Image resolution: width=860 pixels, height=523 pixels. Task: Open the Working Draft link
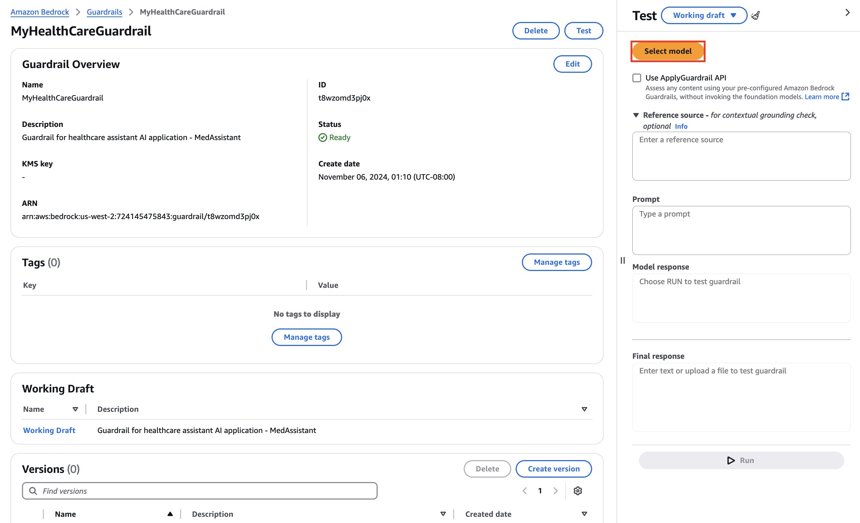pos(49,430)
